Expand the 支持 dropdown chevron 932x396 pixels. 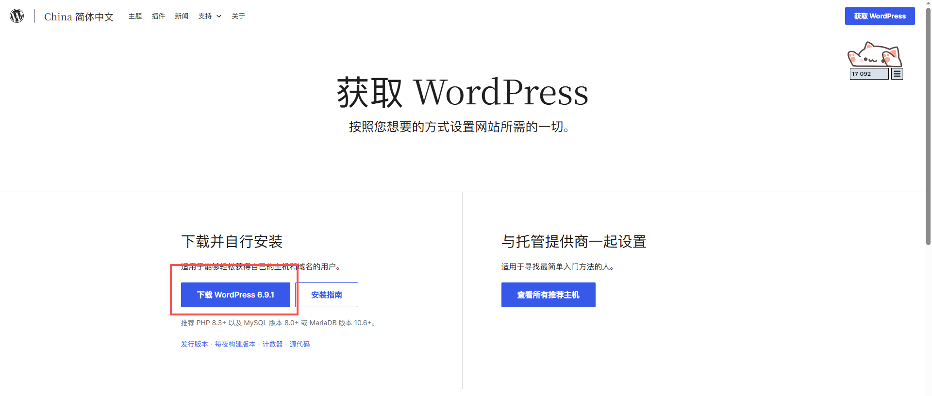pos(219,16)
